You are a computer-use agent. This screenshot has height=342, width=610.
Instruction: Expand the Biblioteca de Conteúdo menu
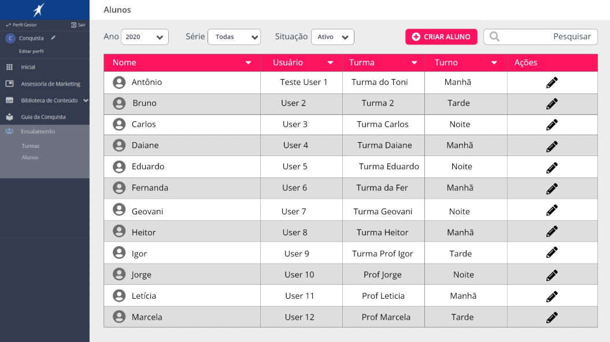[x=86, y=101]
